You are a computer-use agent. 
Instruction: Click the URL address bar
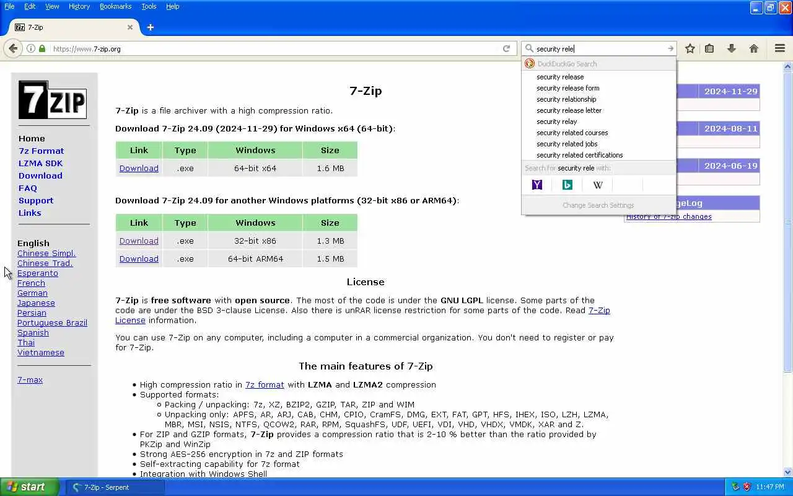276,48
